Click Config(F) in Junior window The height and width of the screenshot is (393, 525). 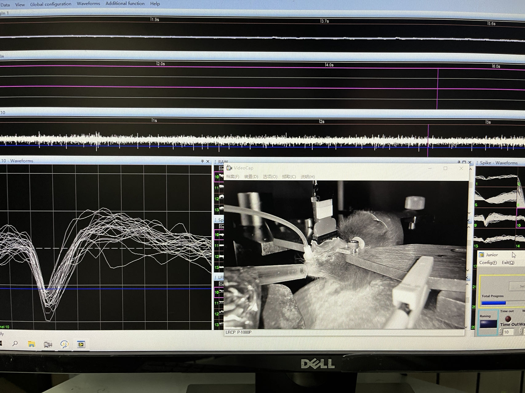tap(488, 262)
